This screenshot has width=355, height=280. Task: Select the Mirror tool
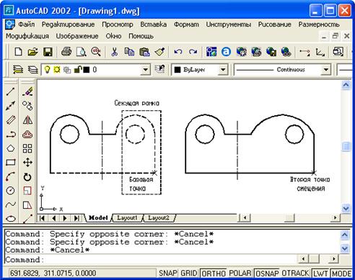[x=27, y=119]
